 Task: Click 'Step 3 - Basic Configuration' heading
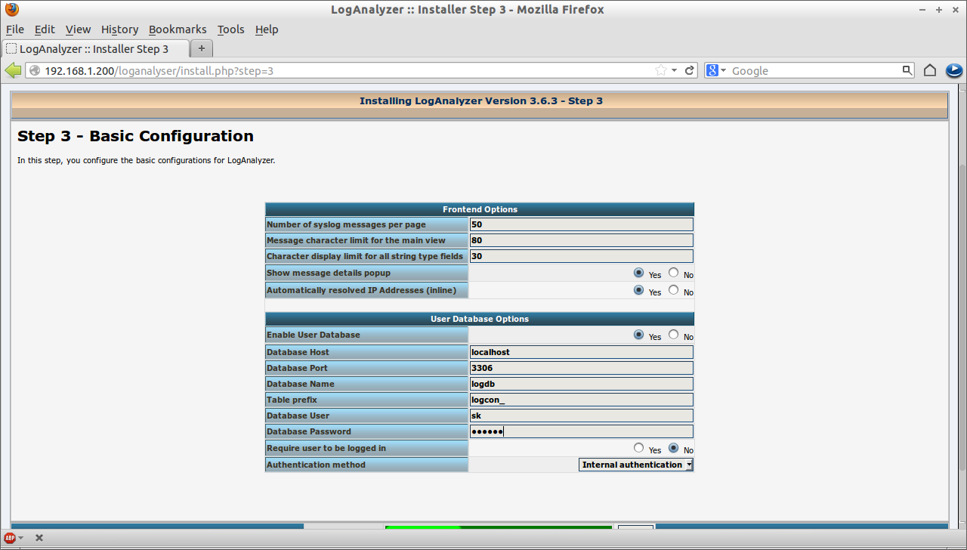click(x=136, y=137)
